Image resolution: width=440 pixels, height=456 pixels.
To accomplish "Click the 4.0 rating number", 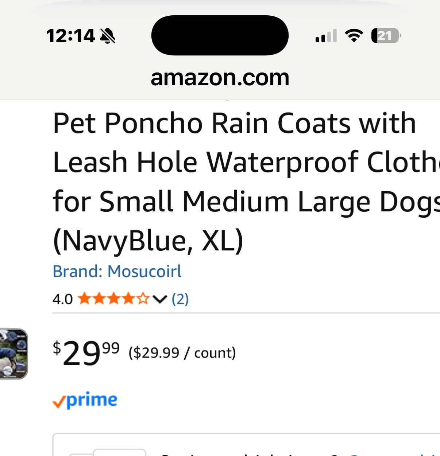I will (62, 299).
